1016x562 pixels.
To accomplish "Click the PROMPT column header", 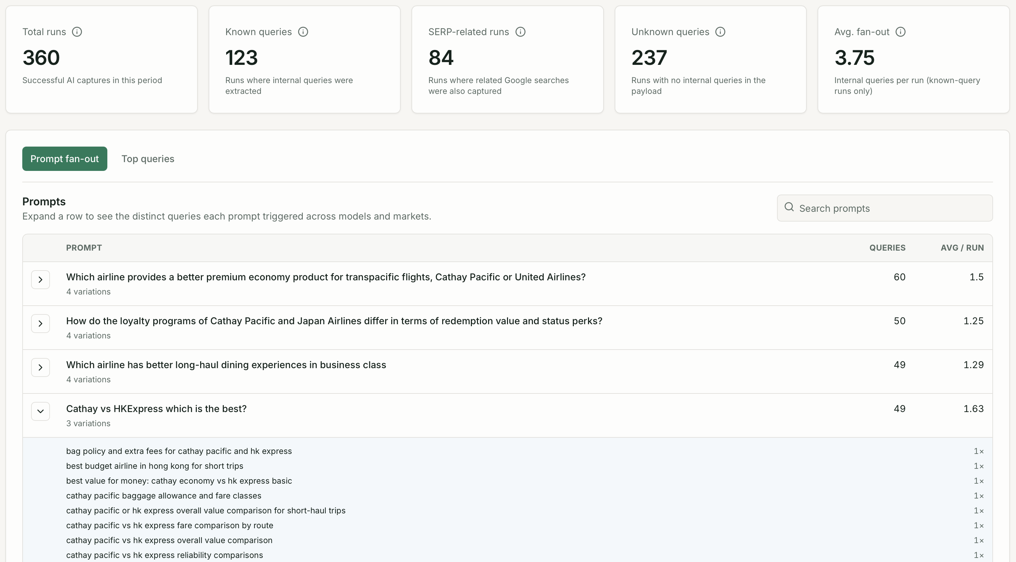I will pyautogui.click(x=84, y=248).
